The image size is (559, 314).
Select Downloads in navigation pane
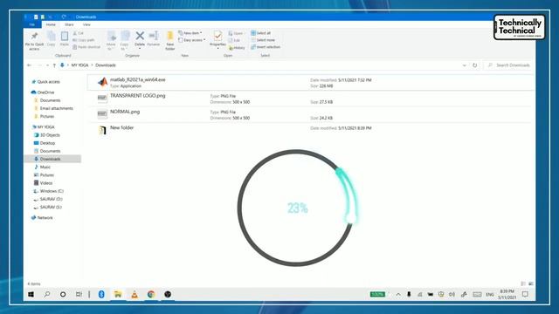point(52,159)
